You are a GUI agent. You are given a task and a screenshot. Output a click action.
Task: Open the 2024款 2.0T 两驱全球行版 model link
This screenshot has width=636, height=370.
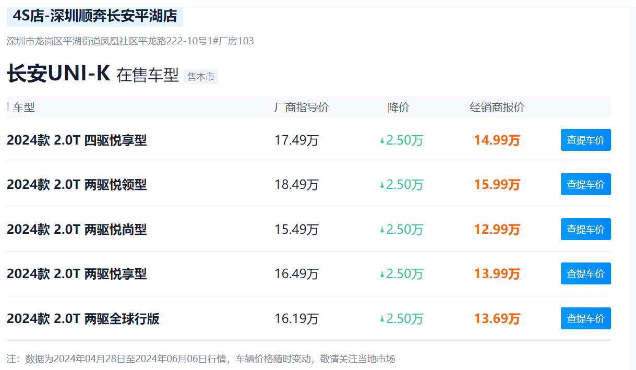tap(83, 319)
